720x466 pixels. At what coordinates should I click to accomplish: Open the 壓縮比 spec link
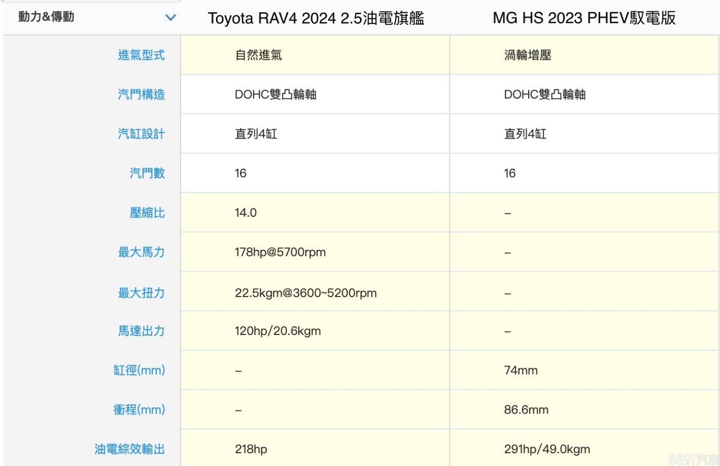[147, 213]
